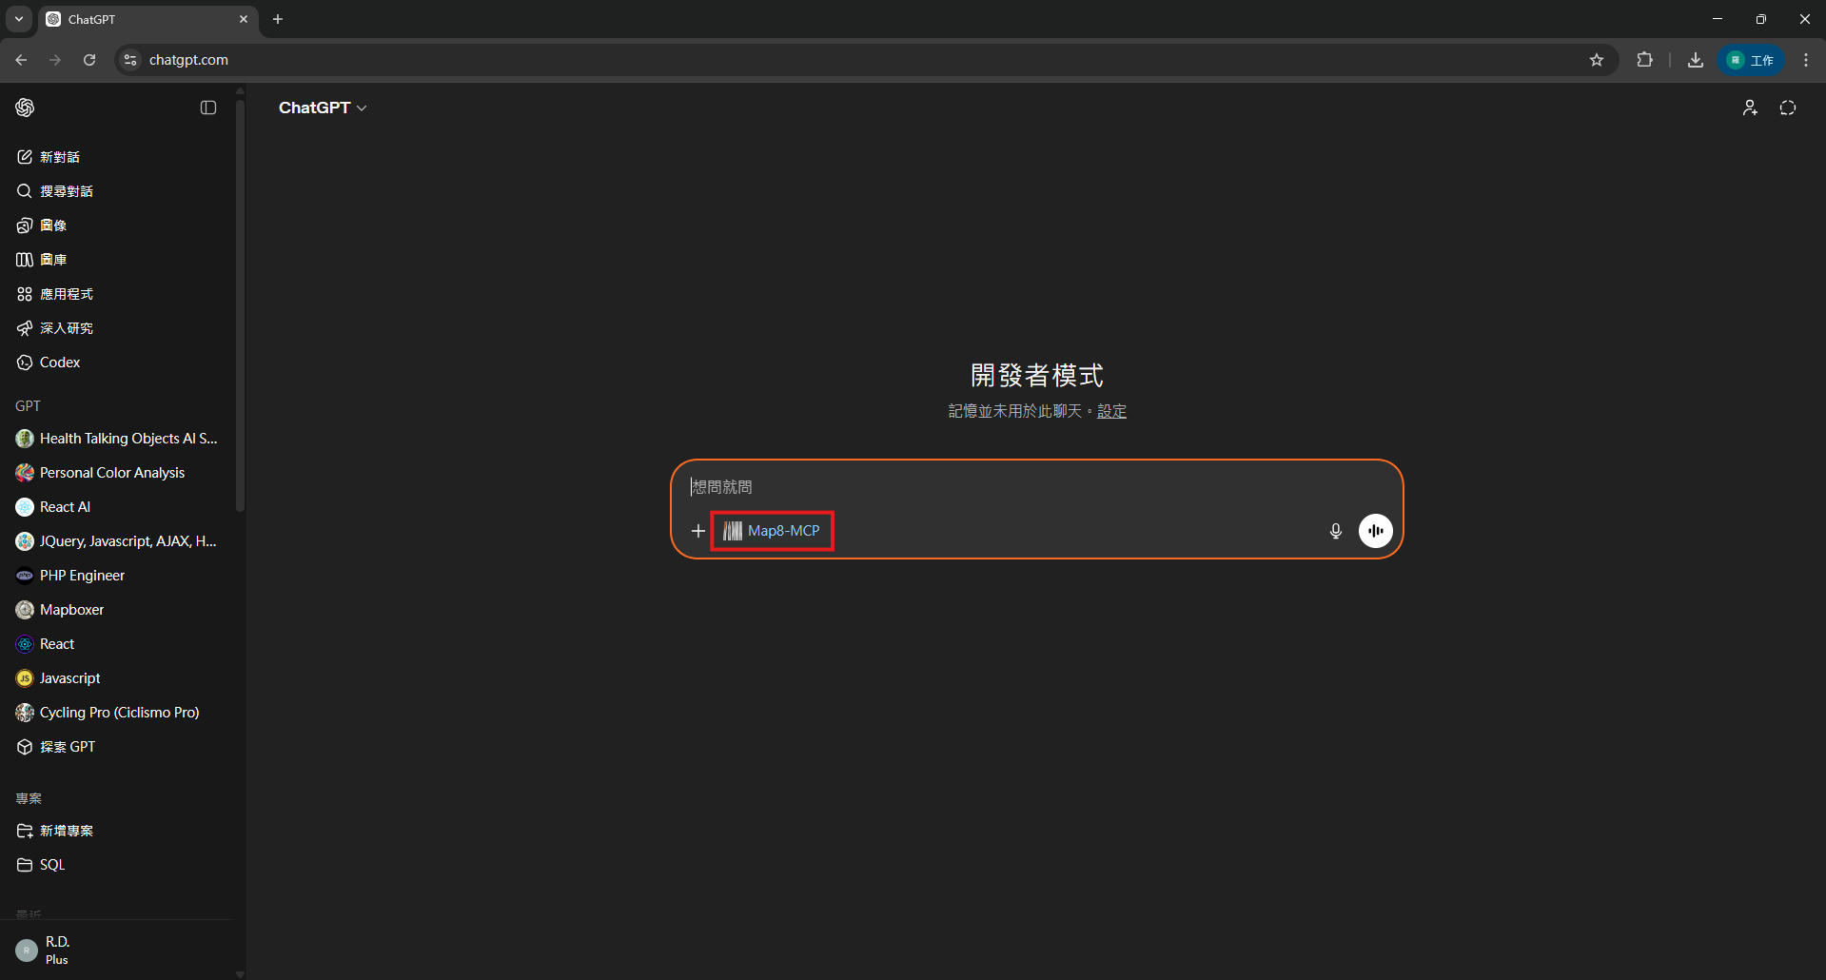Open 搜尋對話 to search chats

pyautogui.click(x=117, y=191)
